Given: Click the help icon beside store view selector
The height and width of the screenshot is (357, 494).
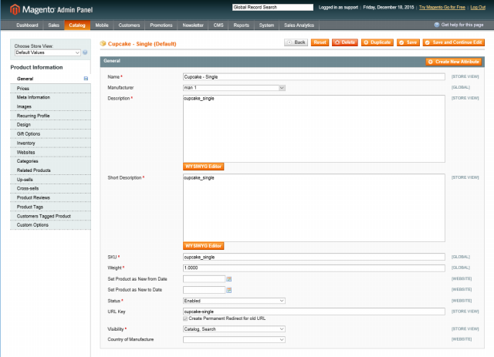Looking at the screenshot, I should [85, 52].
